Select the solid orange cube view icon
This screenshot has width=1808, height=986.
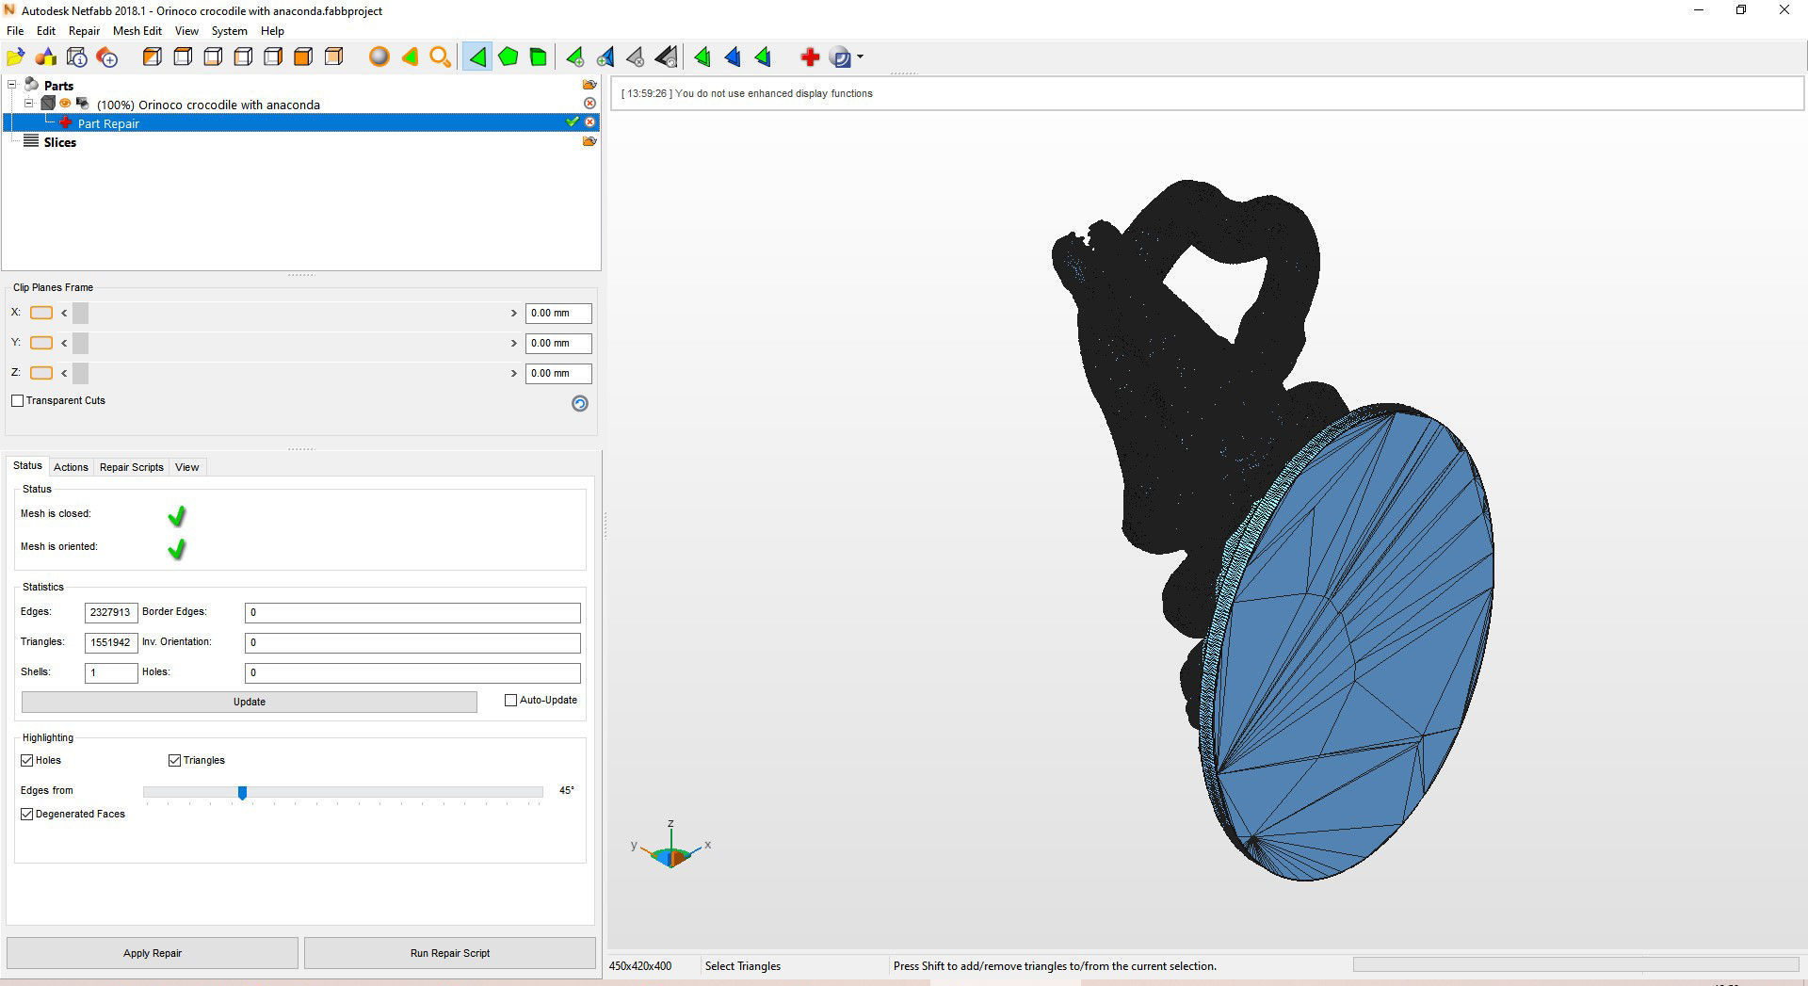tap(303, 57)
